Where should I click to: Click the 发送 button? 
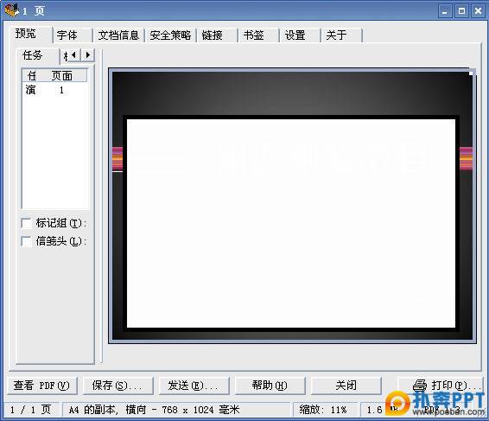(194, 386)
